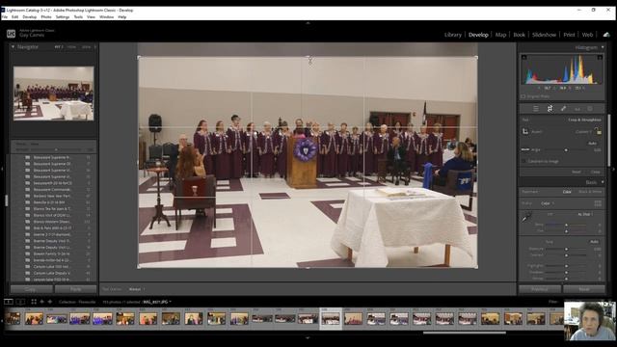The image size is (617, 347).
Task: Hide the bottom filmstrip panel arrow
Action: tap(308, 337)
